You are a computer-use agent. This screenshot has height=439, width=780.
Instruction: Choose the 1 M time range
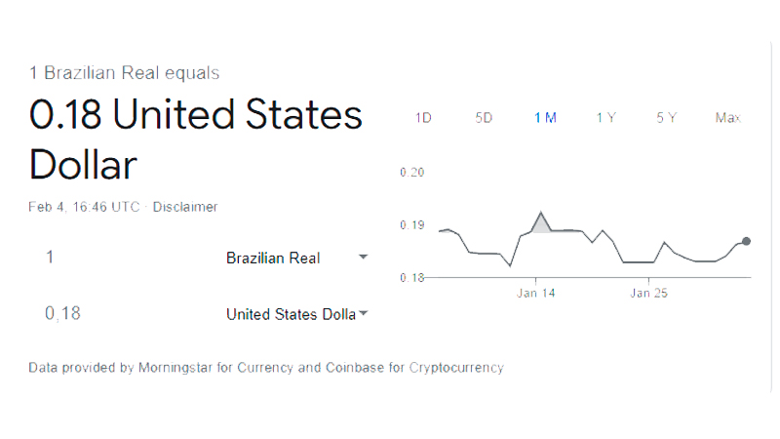pos(545,118)
